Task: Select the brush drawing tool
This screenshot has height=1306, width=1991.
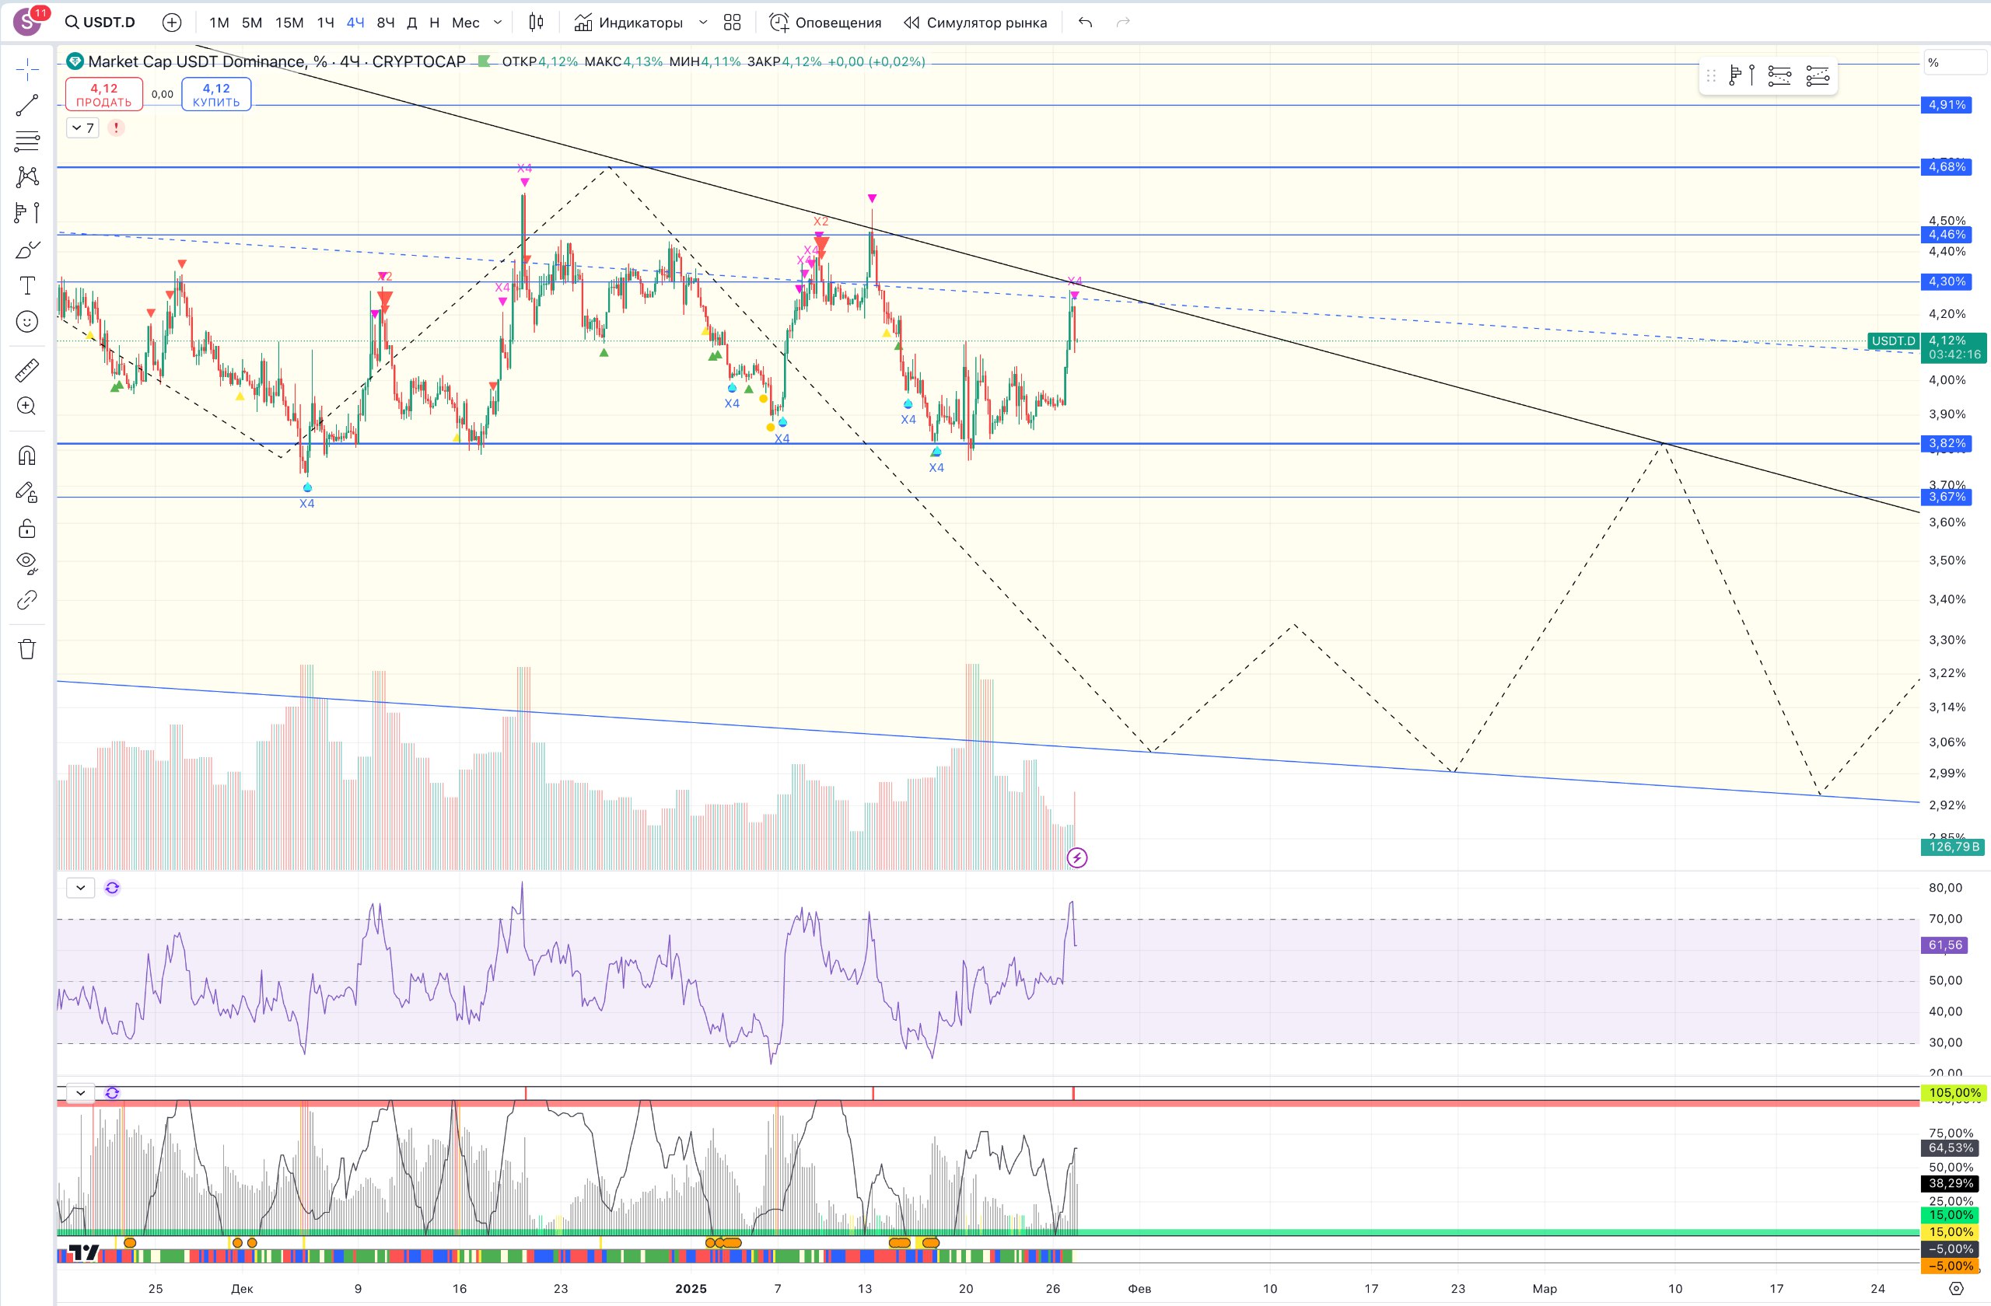Action: [x=26, y=250]
